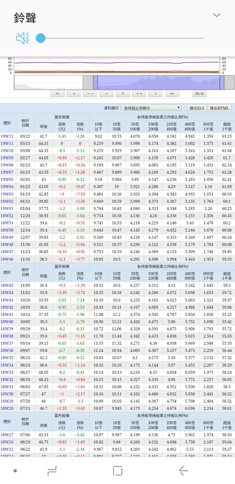This screenshot has width=235, height=484.
Task: Click the >> chart navigation button
Action: (172, 94)
